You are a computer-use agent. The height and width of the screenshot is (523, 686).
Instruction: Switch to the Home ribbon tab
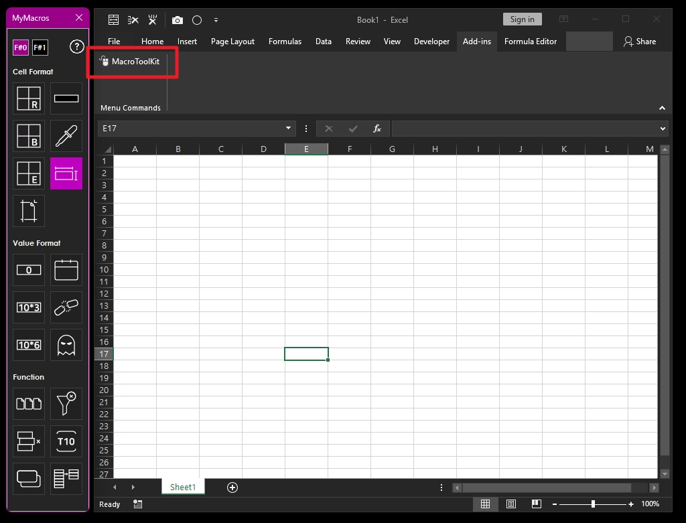(152, 41)
